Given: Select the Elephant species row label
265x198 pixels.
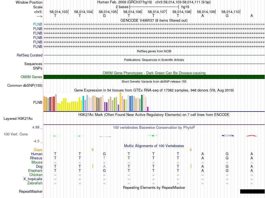Looking at the screenshot, I should (x=35, y=171).
